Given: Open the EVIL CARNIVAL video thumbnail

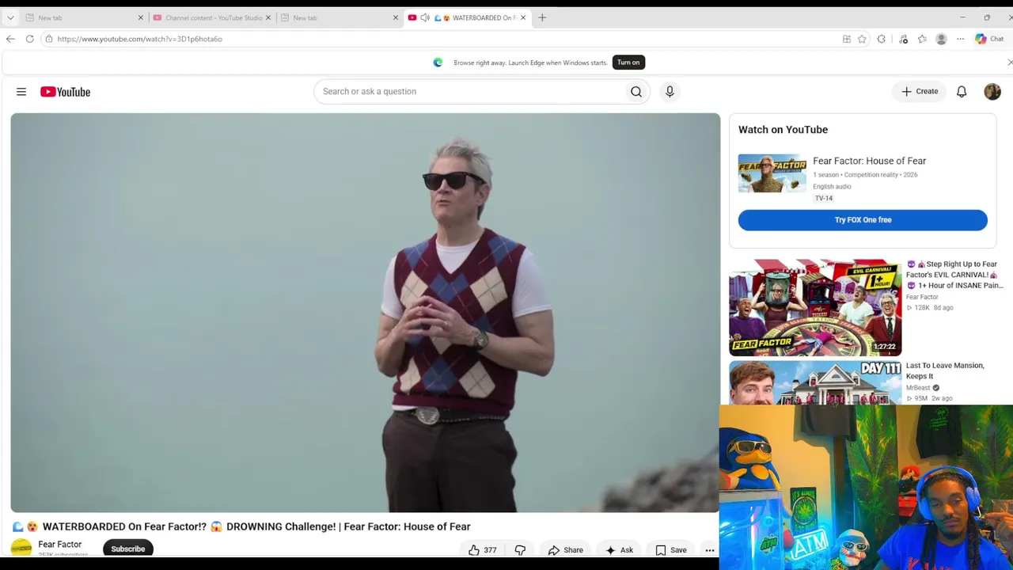Looking at the screenshot, I should click(x=815, y=307).
